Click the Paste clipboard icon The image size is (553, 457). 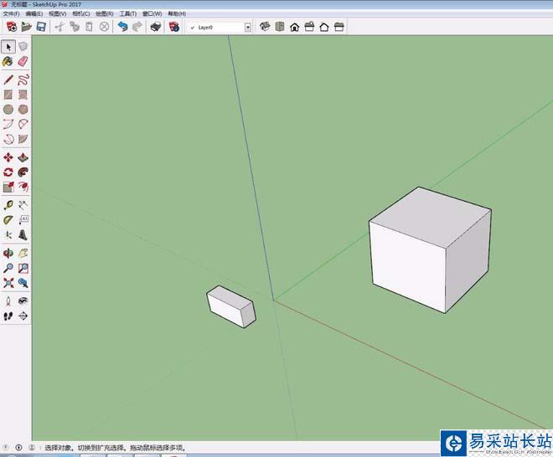coord(89,27)
